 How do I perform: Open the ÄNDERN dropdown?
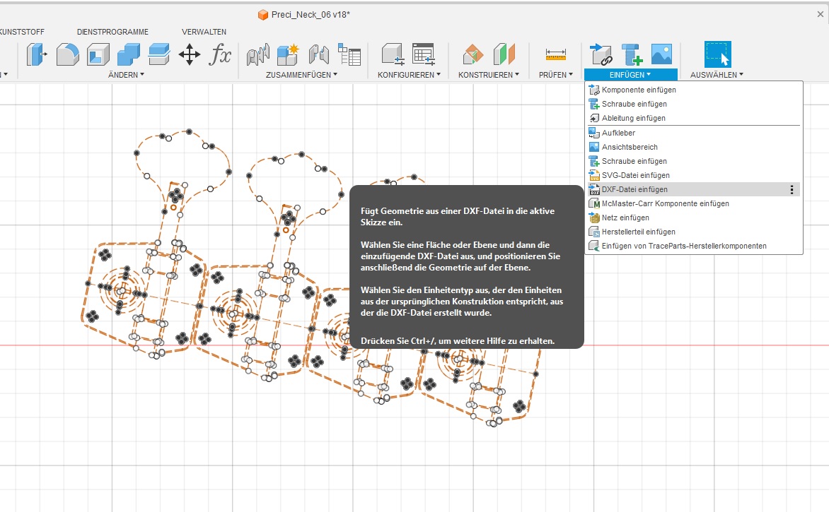[126, 75]
